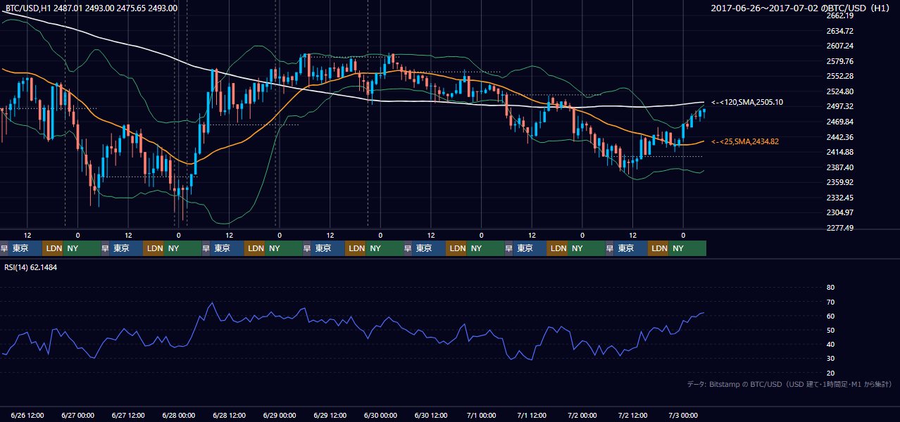
Task: Click price axis value 2332.45
Action: pyautogui.click(x=839, y=198)
